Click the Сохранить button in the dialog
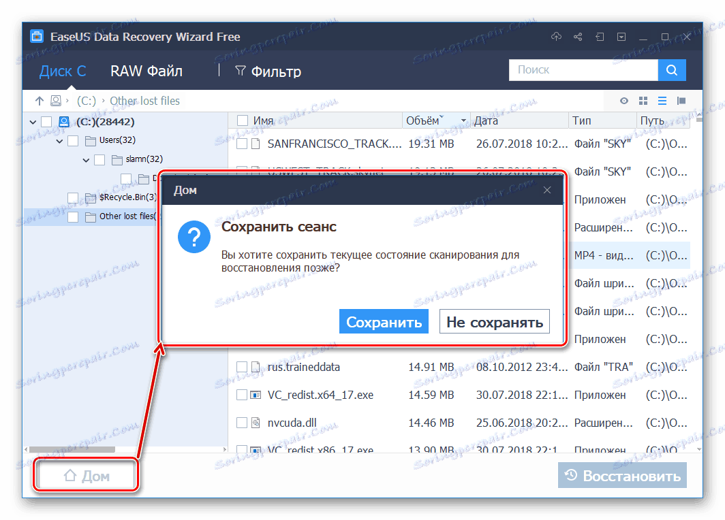The image size is (725, 520). pyautogui.click(x=384, y=321)
